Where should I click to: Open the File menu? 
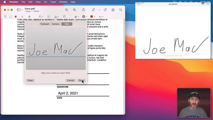coord(23,2)
